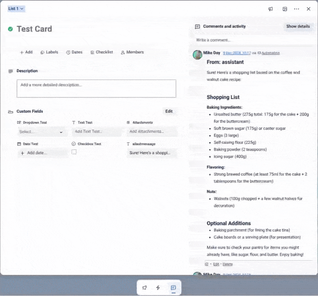Open the three-dot card actions menu
The height and width of the screenshot is (296, 318).
tap(297, 9)
